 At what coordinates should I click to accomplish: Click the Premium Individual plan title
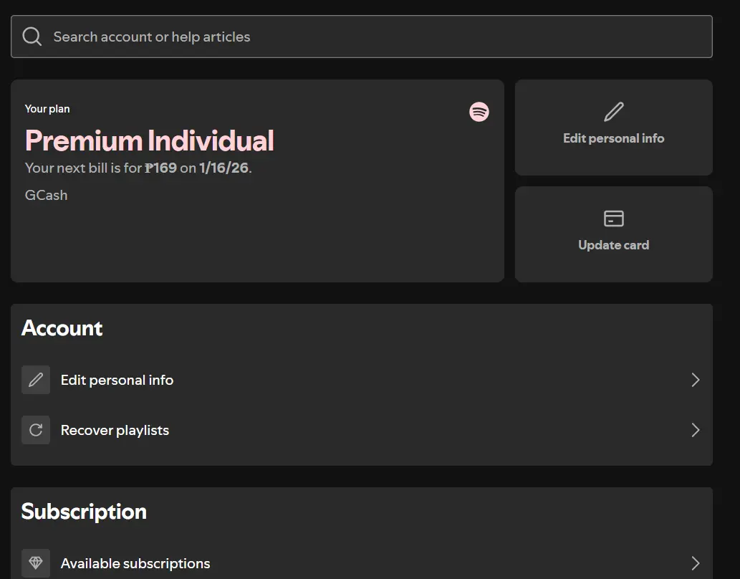149,140
